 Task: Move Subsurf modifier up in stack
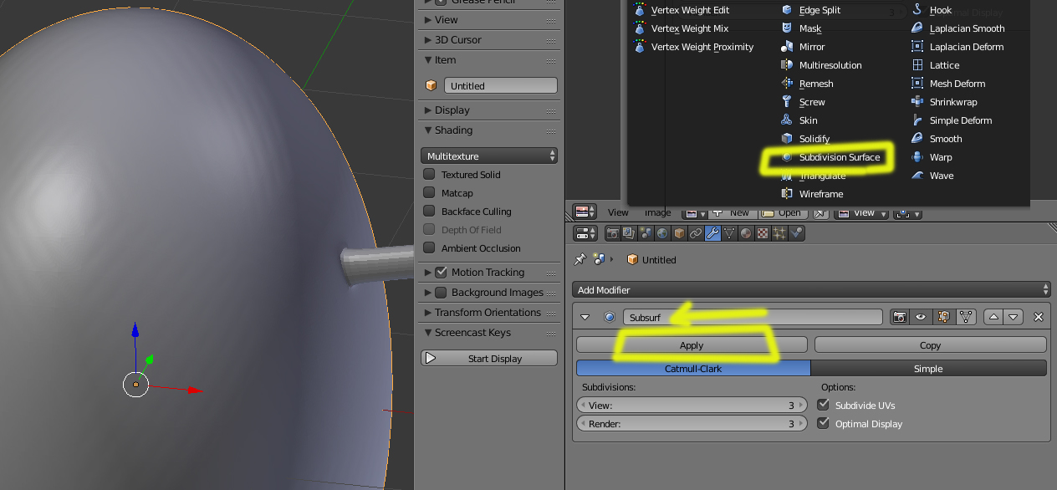click(x=993, y=317)
